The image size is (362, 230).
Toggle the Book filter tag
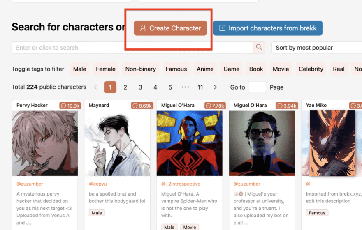(256, 69)
